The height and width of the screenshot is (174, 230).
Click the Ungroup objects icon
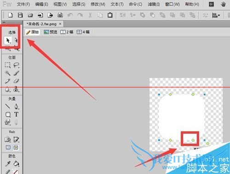point(132,15)
